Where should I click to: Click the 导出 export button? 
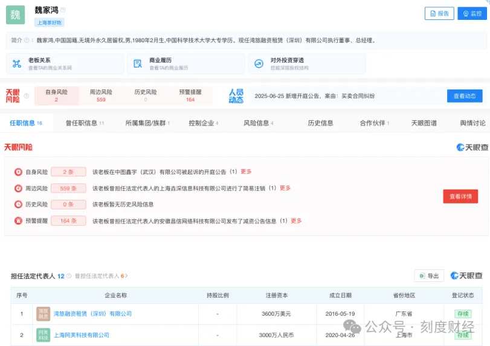coord(429,276)
